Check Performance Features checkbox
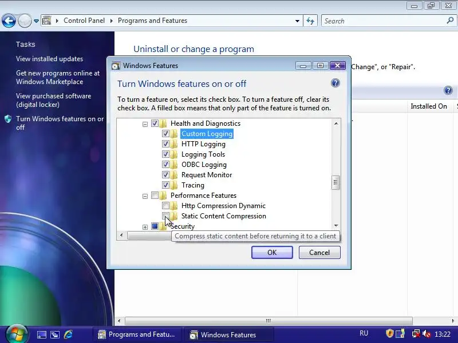 tap(155, 195)
